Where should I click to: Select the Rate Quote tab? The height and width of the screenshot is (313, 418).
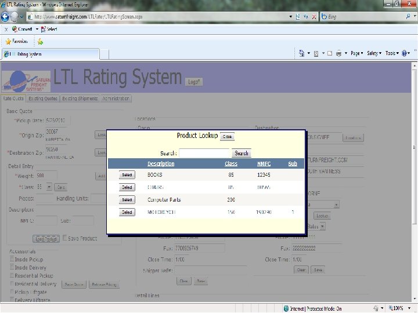tap(13, 99)
